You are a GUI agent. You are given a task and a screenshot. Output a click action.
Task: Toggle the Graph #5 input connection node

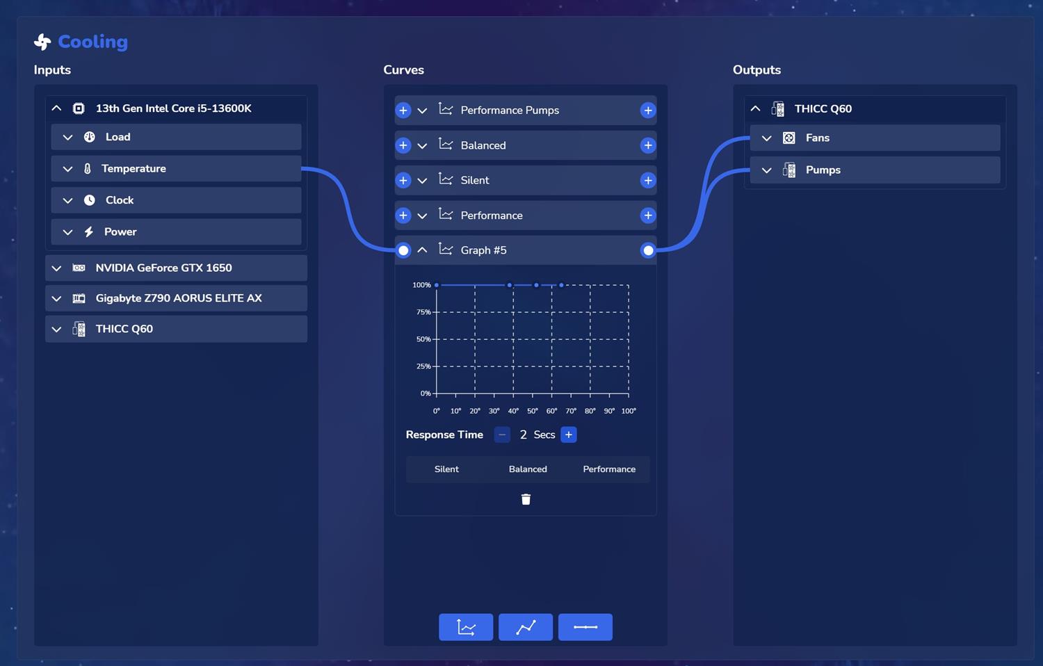pos(403,250)
